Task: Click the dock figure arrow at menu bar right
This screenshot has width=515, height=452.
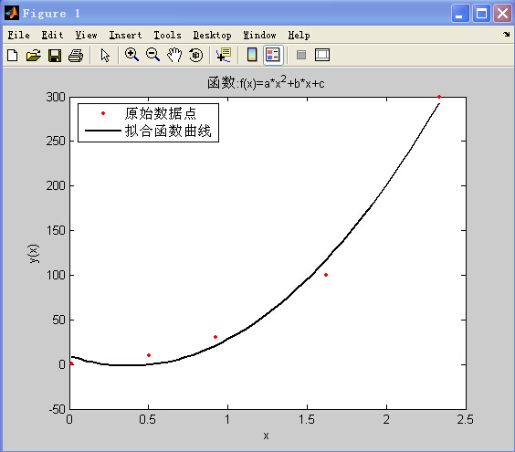Action: tap(506, 34)
